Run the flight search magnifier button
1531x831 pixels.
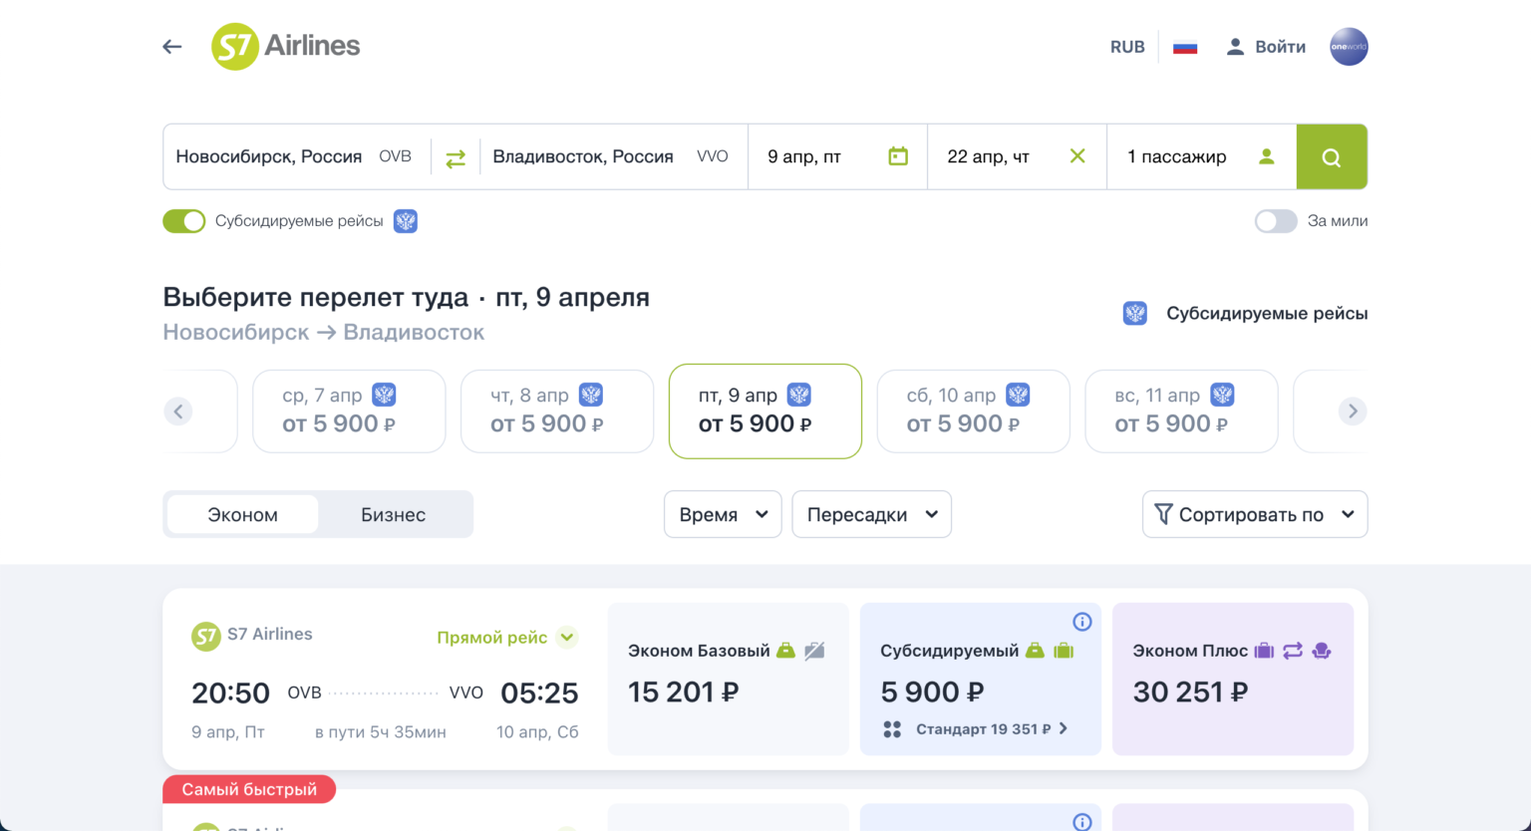click(x=1332, y=156)
